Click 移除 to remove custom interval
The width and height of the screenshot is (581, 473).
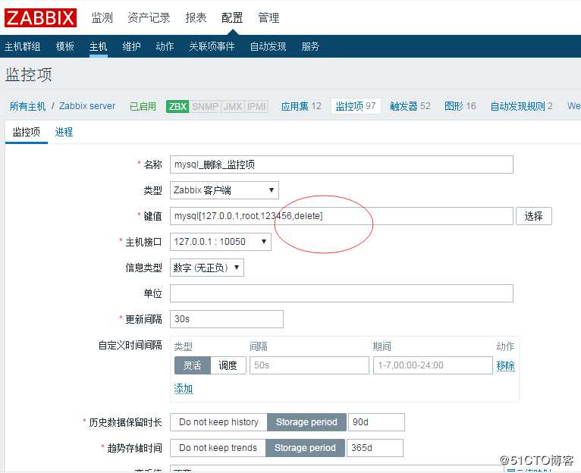point(505,365)
